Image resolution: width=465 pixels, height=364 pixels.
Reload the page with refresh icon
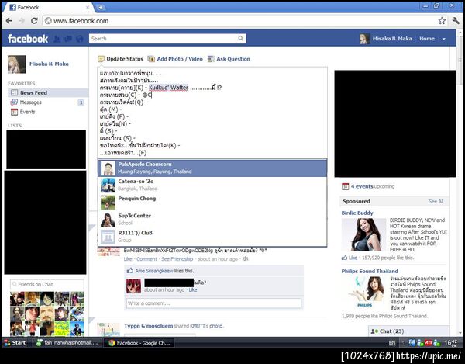34,21
